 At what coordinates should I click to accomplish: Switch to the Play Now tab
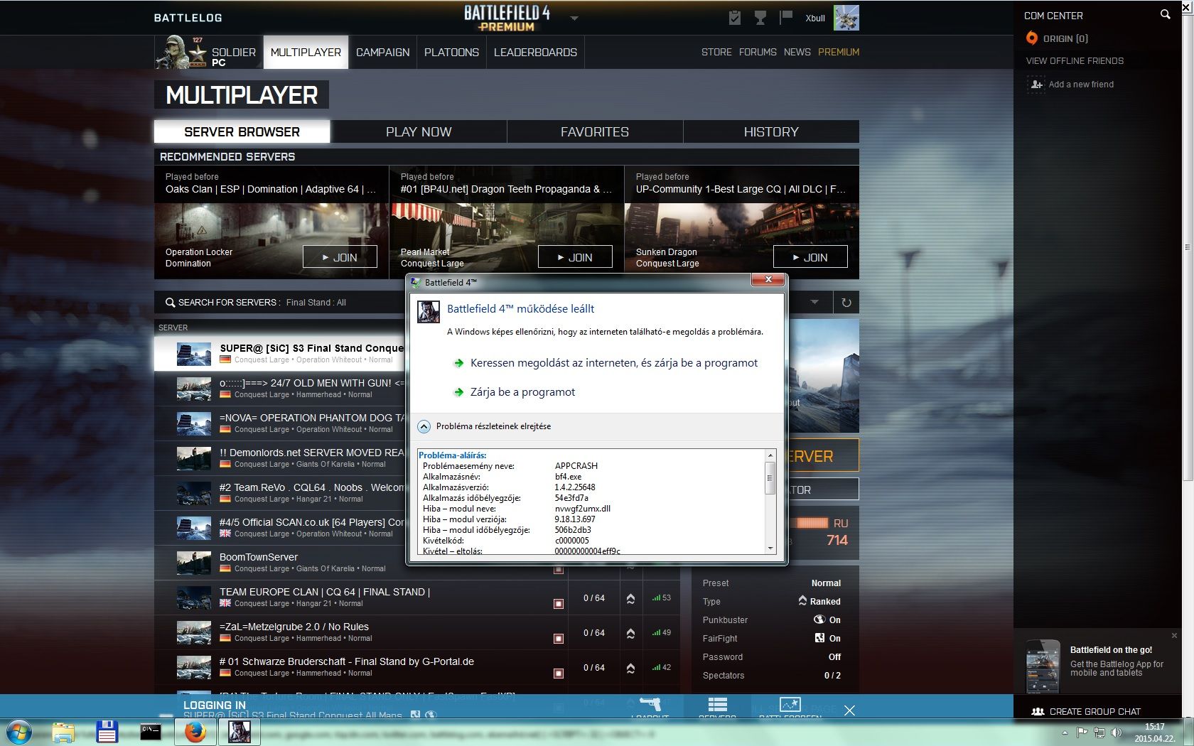(x=419, y=131)
